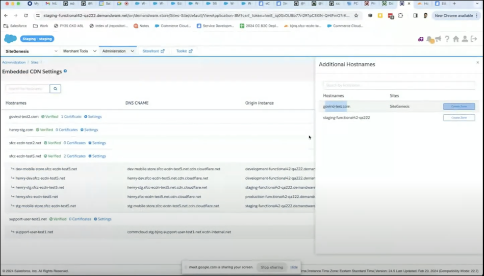Image resolution: width=484 pixels, height=276 pixels.
Task: Click the red calendar extension icon
Action: pyautogui.click(x=391, y=16)
